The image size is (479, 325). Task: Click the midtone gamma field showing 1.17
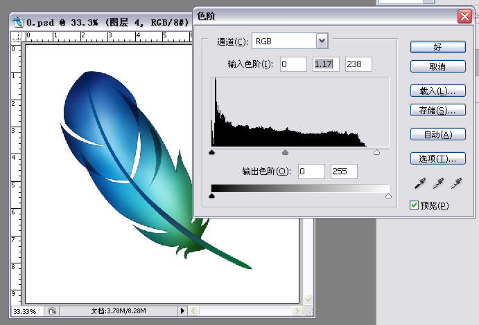pos(326,64)
